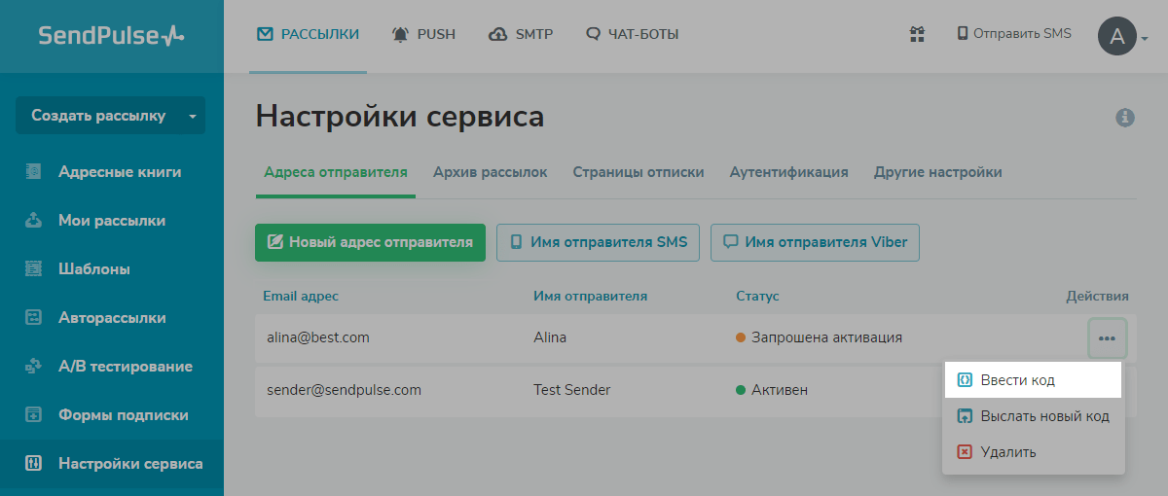The image size is (1168, 496).
Task: Switch to the Архив рассылок tab
Action: [x=491, y=172]
